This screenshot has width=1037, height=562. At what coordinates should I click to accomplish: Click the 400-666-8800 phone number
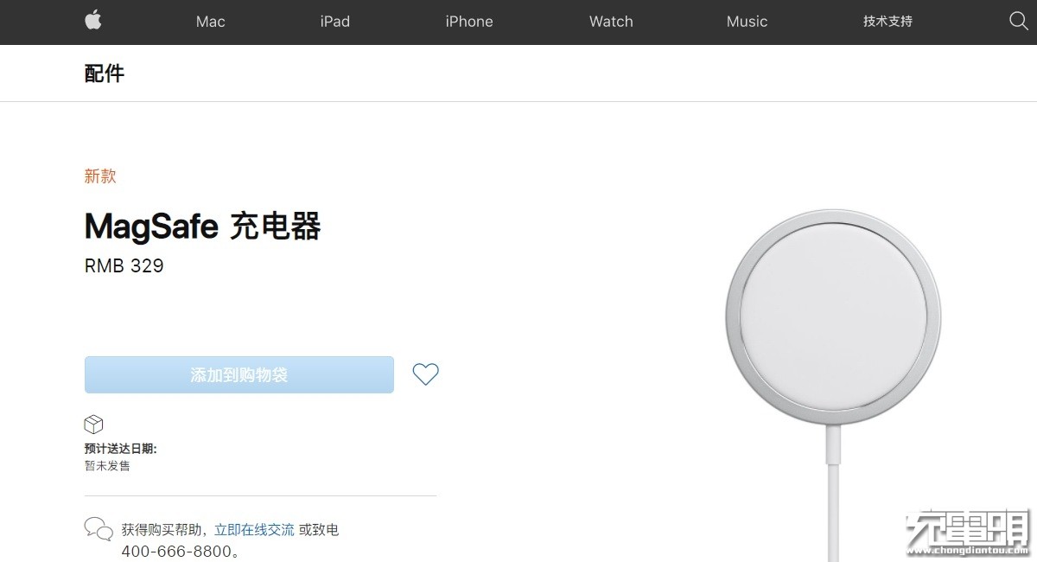pyautogui.click(x=177, y=551)
